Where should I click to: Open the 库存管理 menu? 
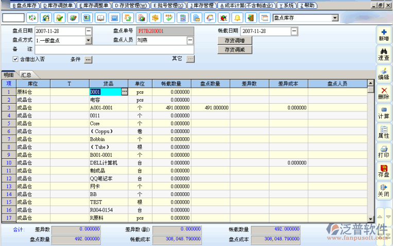coord(201,5)
